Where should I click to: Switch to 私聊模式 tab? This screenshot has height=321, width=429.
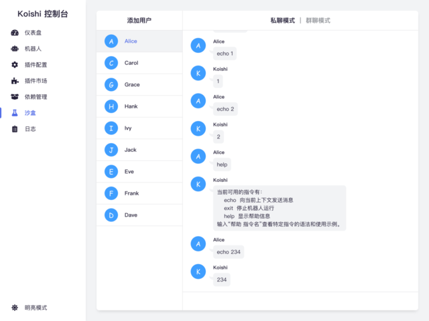tap(282, 21)
